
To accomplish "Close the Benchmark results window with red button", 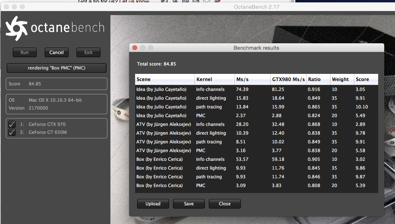I will pyautogui.click(x=135, y=48).
